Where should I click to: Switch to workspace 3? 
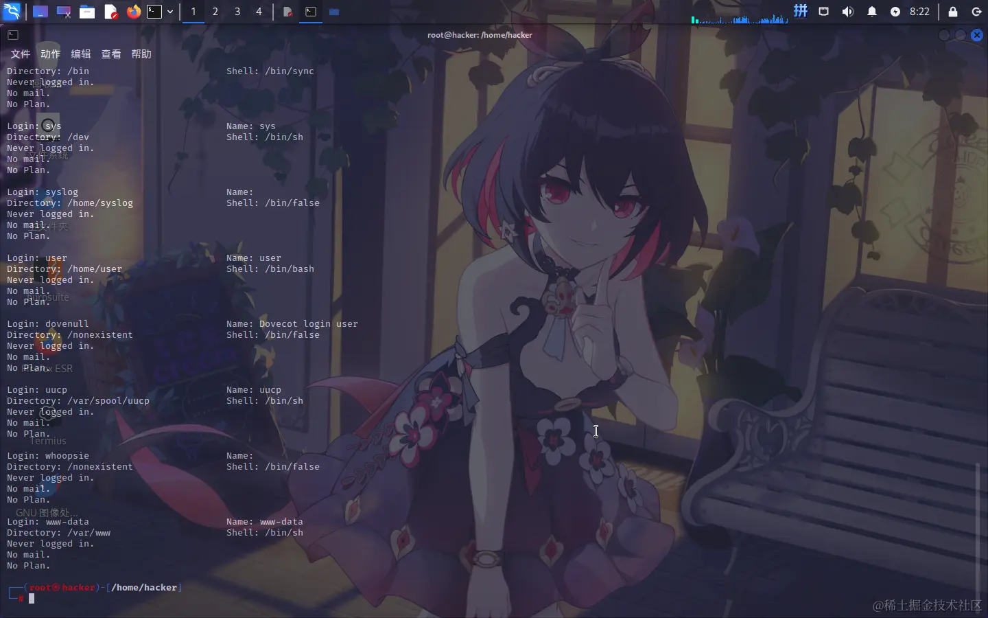coord(237,12)
